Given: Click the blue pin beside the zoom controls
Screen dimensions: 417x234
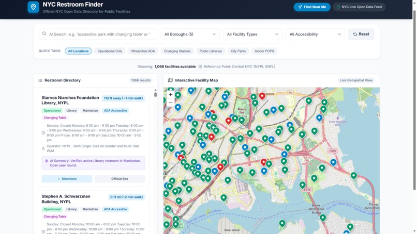Looking at the screenshot, I should 178,107.
